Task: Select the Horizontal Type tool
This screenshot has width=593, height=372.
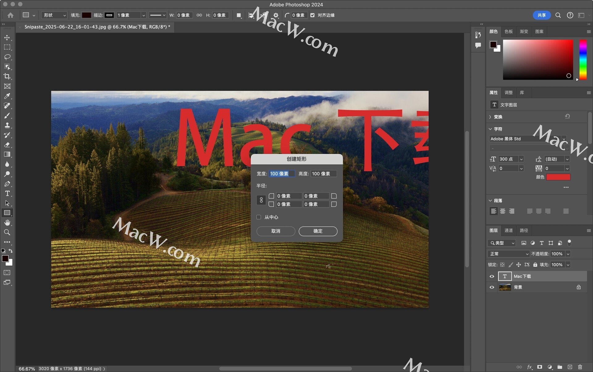Action: point(7,193)
